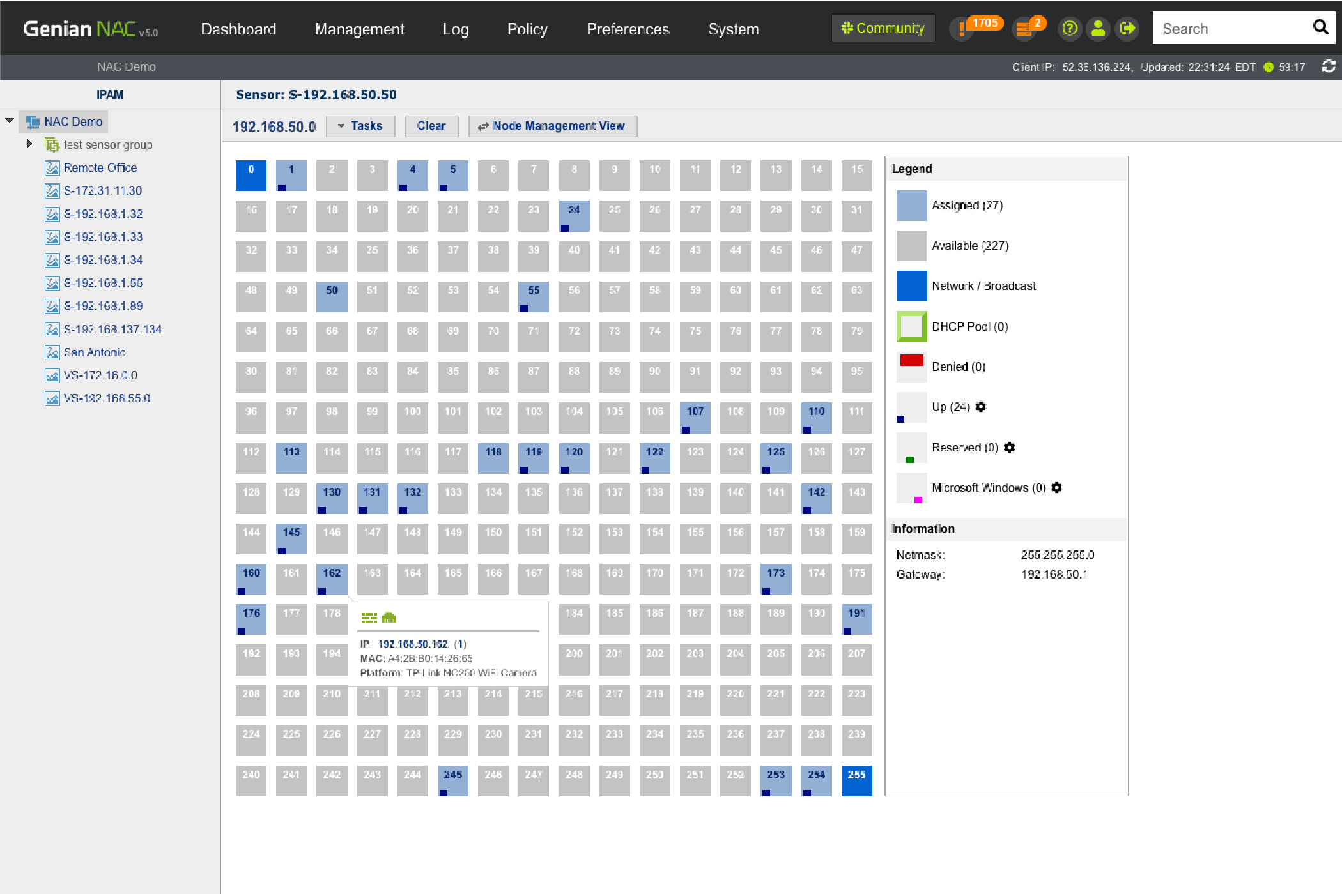Select IP cell 245 in the grid
The height and width of the screenshot is (894, 1342).
[452, 780]
